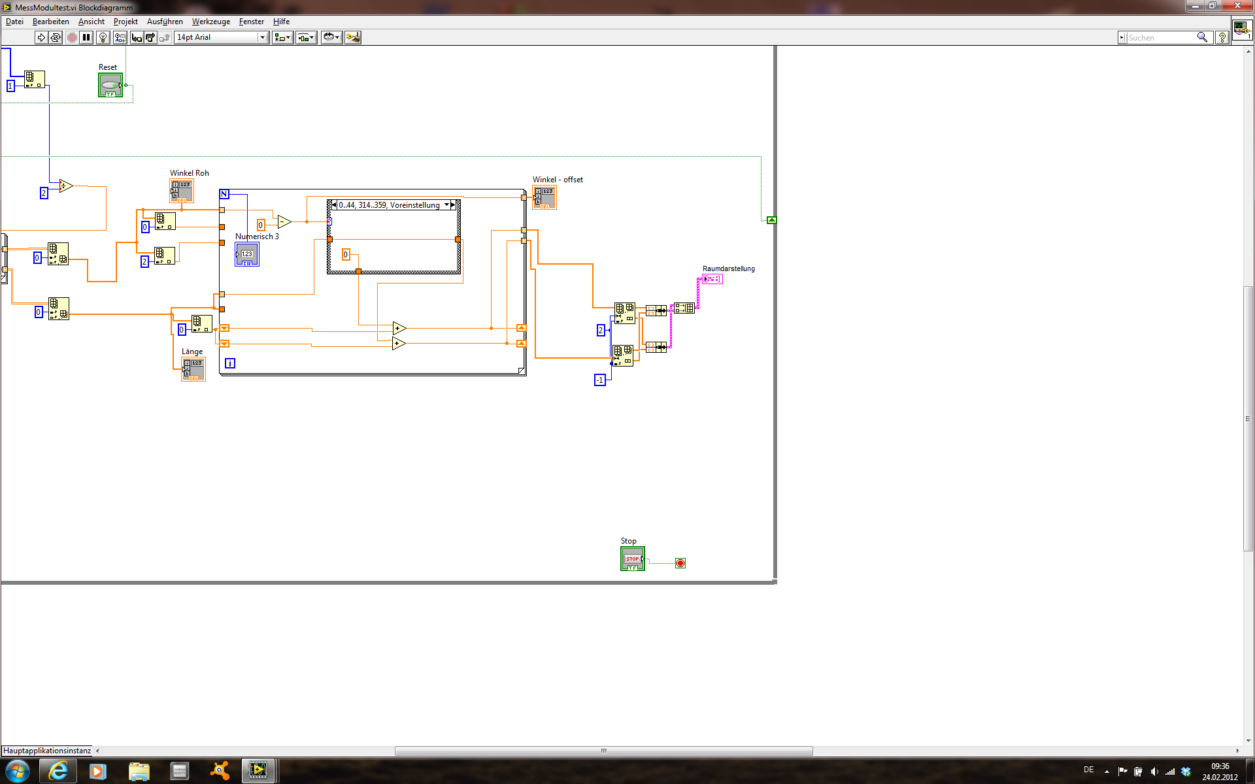The width and height of the screenshot is (1255, 784).
Task: Click the context help question mark
Action: 1222,38
